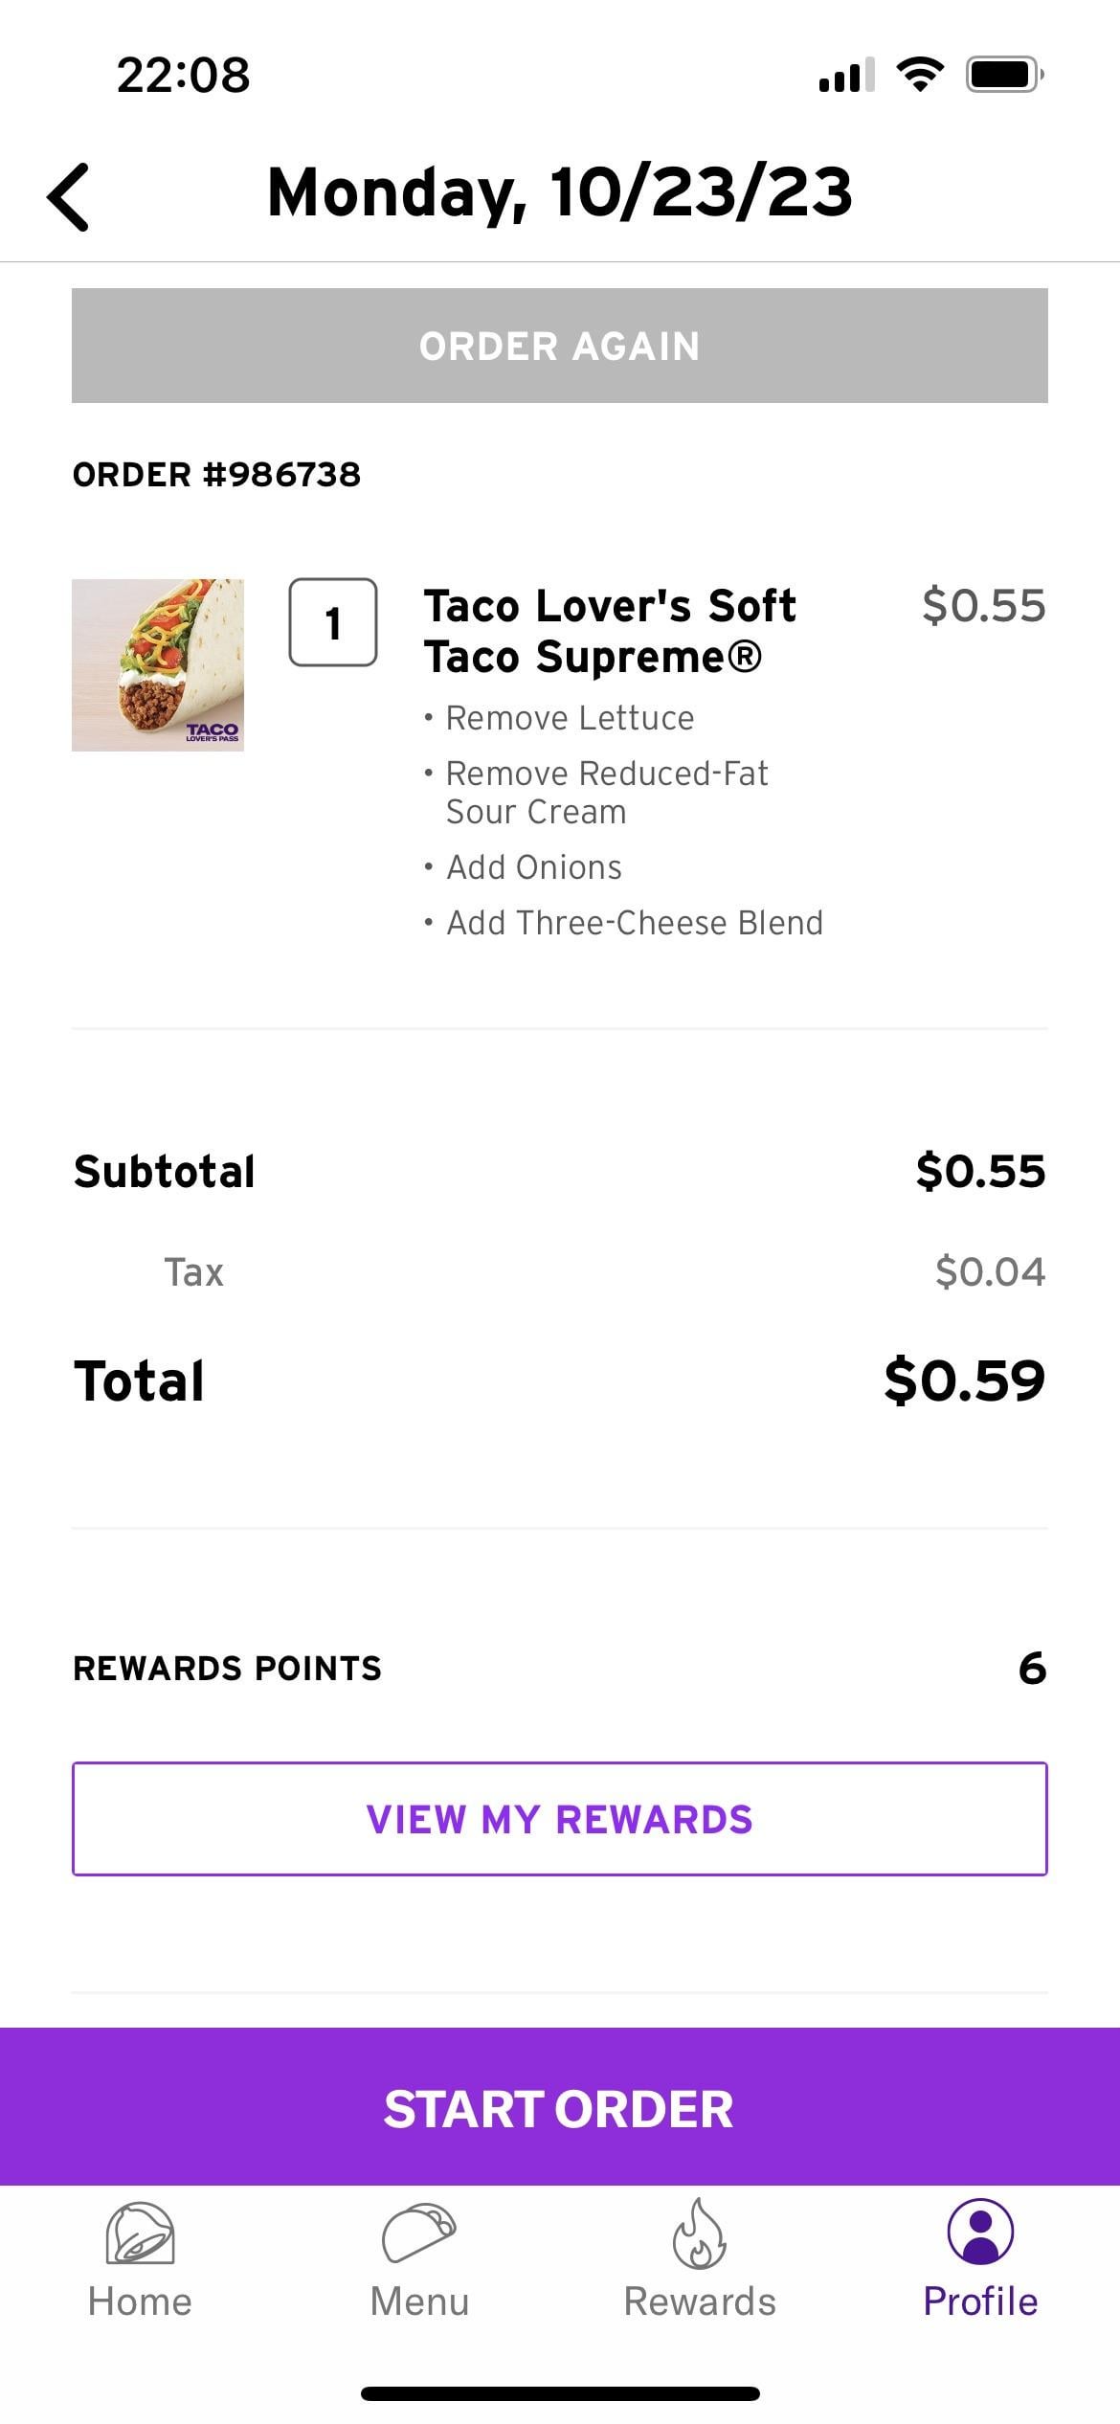Image resolution: width=1120 pixels, height=2424 pixels.
Task: Click View My Rewards button
Action: coord(560,1819)
